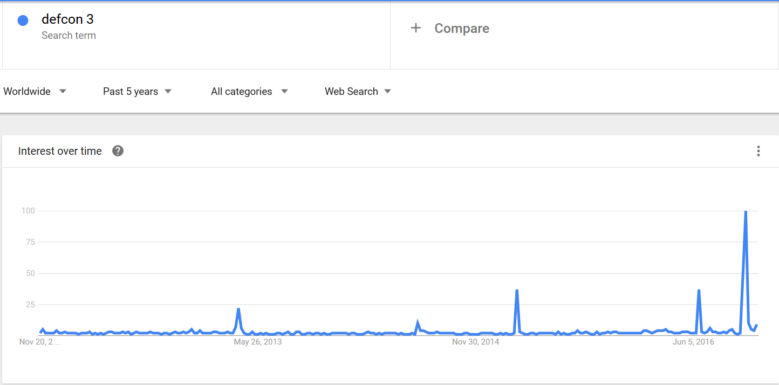Click the dropdown arrow next to Worldwide

click(x=63, y=91)
